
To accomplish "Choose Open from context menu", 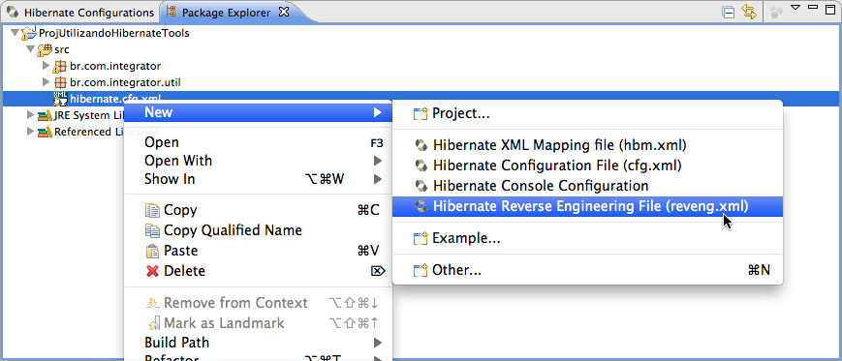I will [x=259, y=142].
